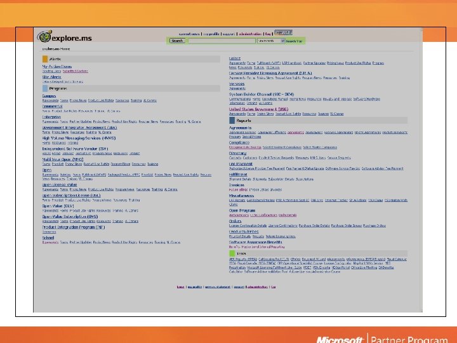Open the Multi Year Open (MYO) link
The width and height of the screenshot is (457, 343).
[x=63, y=159]
